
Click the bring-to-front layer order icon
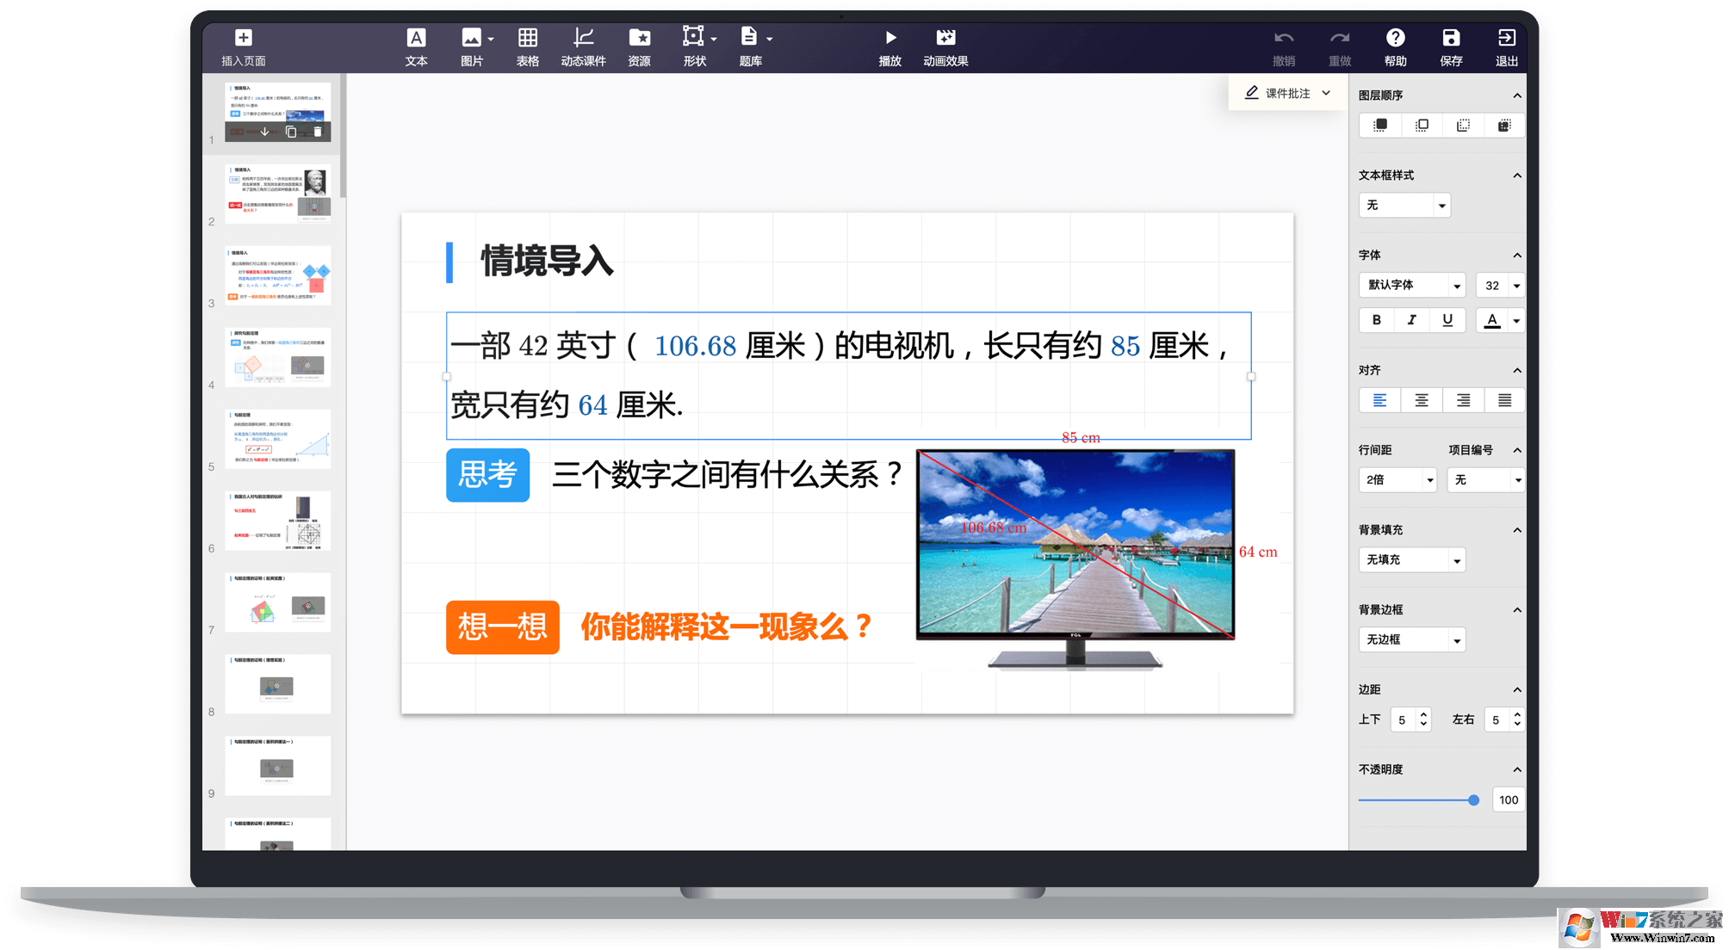coord(1379,125)
